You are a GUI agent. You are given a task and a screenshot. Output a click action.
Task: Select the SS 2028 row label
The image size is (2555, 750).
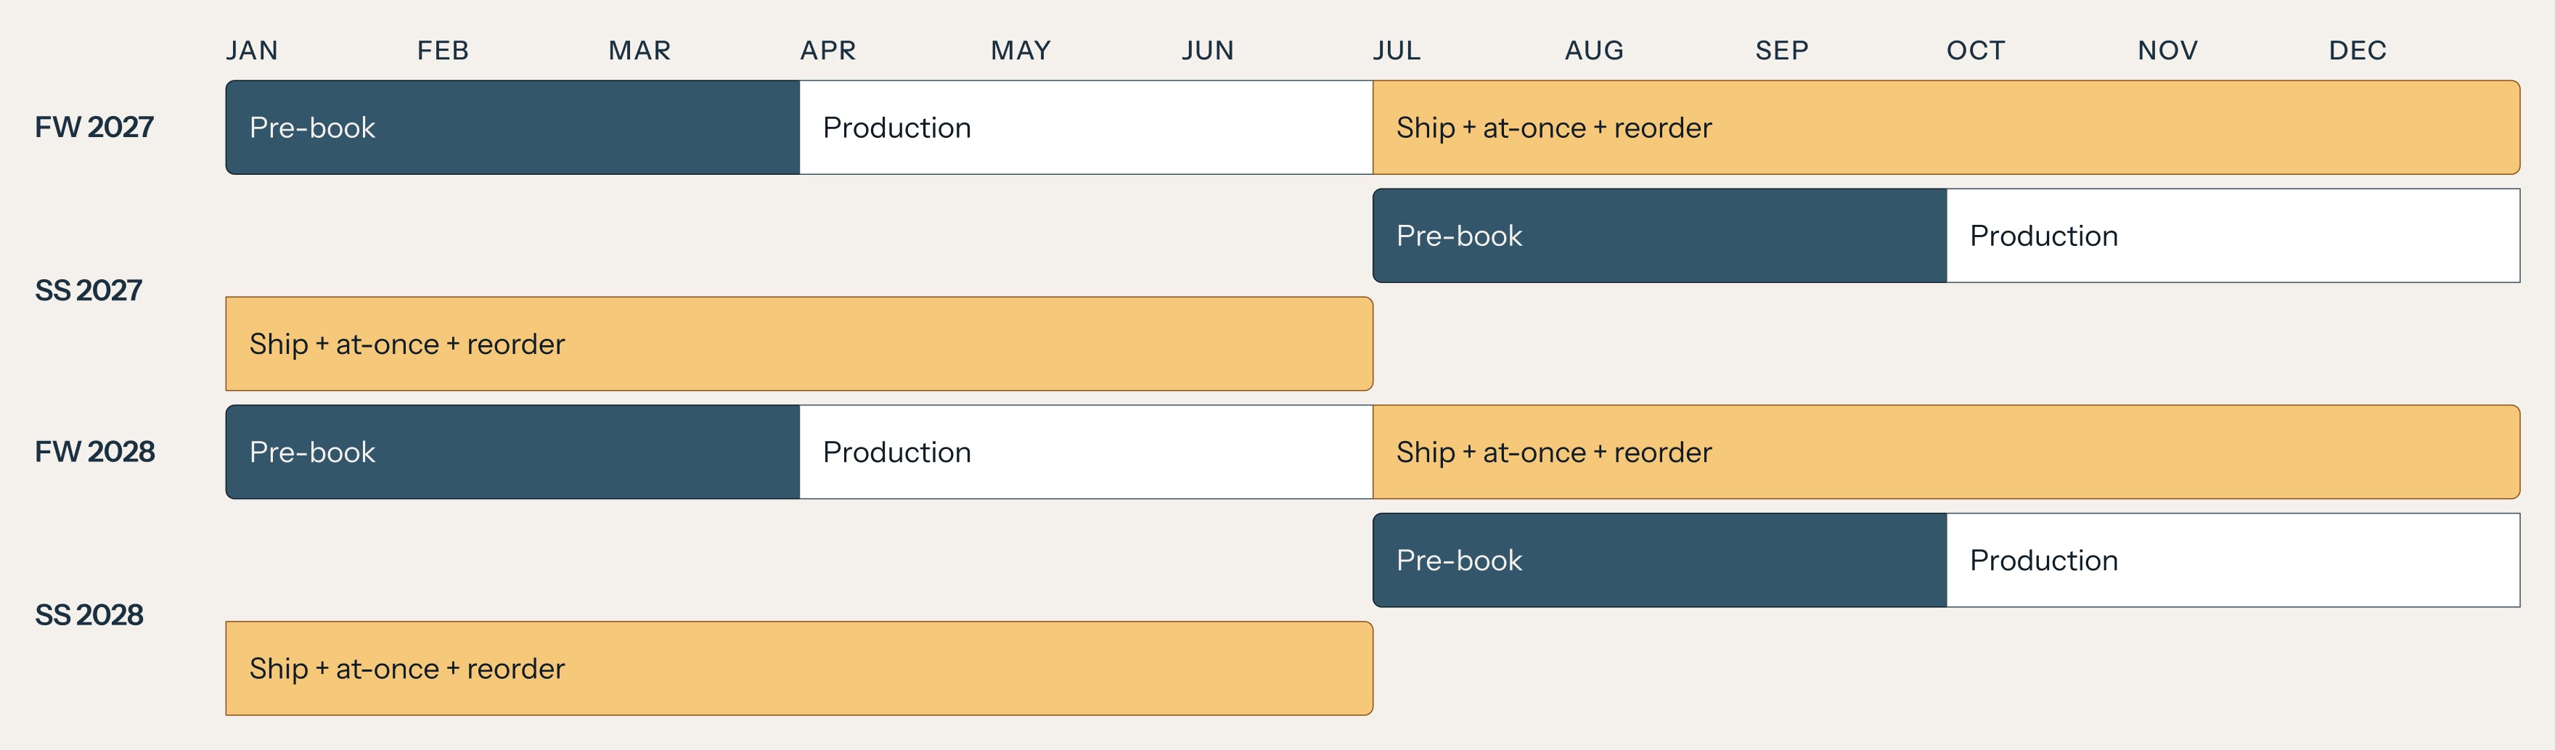(x=89, y=615)
